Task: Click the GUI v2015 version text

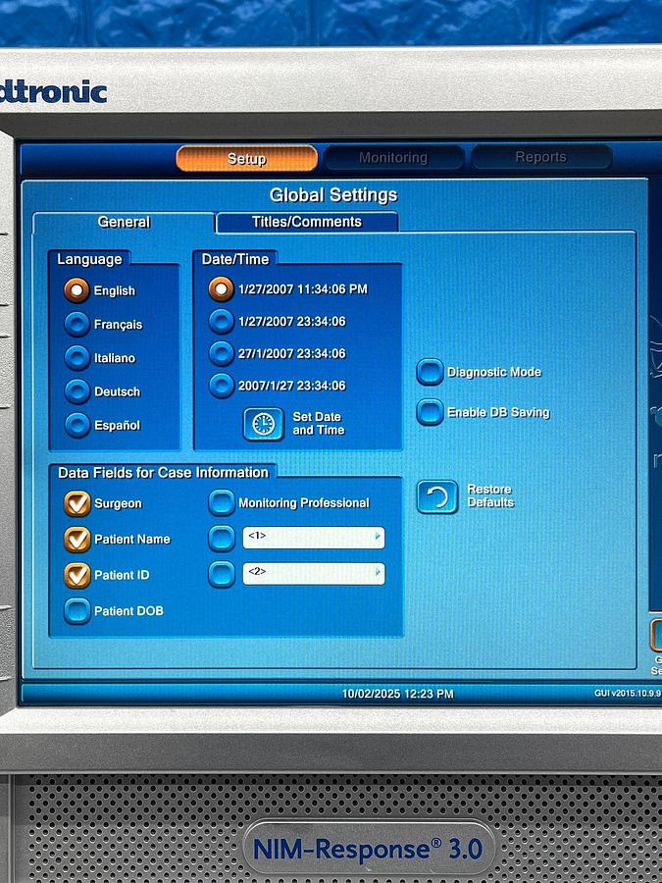Action: point(628,693)
